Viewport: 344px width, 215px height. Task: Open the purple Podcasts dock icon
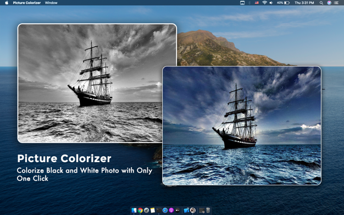[171, 210]
